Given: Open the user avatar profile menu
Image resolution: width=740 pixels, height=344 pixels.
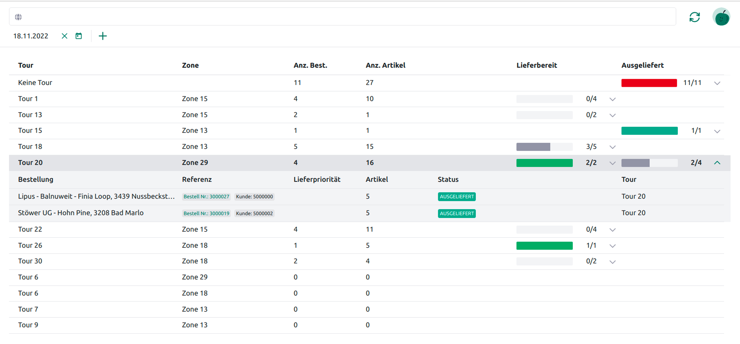Looking at the screenshot, I should pos(721,17).
